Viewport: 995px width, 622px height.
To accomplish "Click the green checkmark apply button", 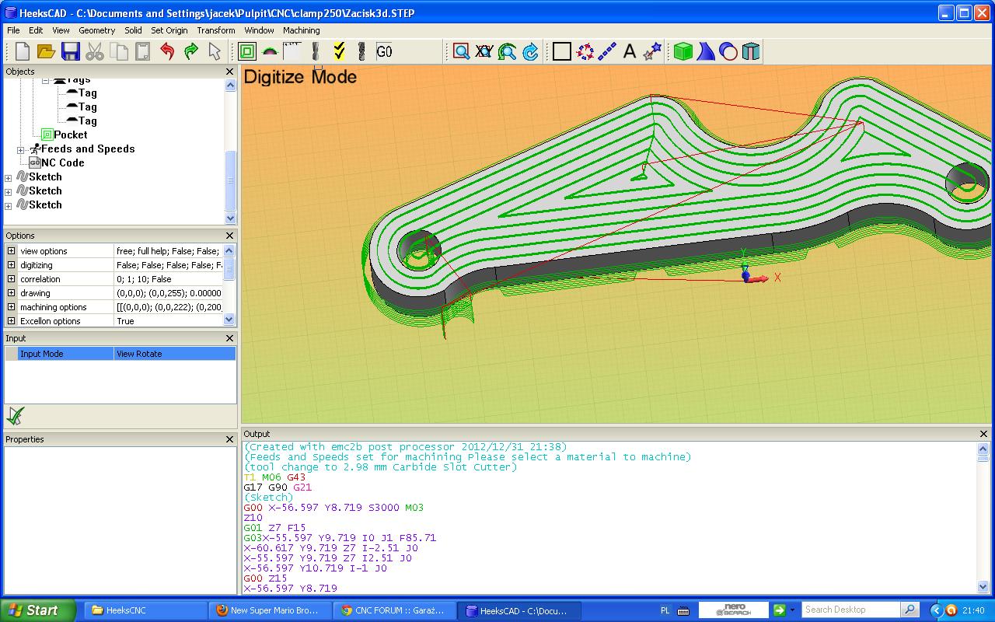I will click(x=15, y=415).
